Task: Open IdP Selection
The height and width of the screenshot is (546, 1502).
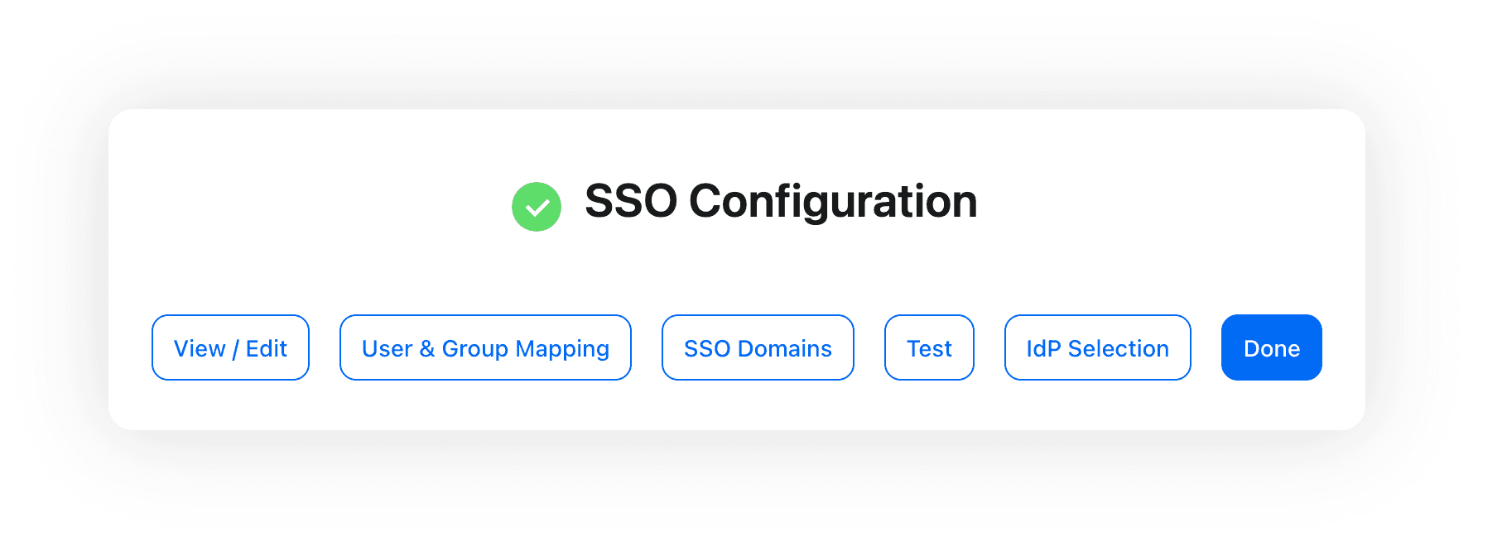Action: (1097, 347)
